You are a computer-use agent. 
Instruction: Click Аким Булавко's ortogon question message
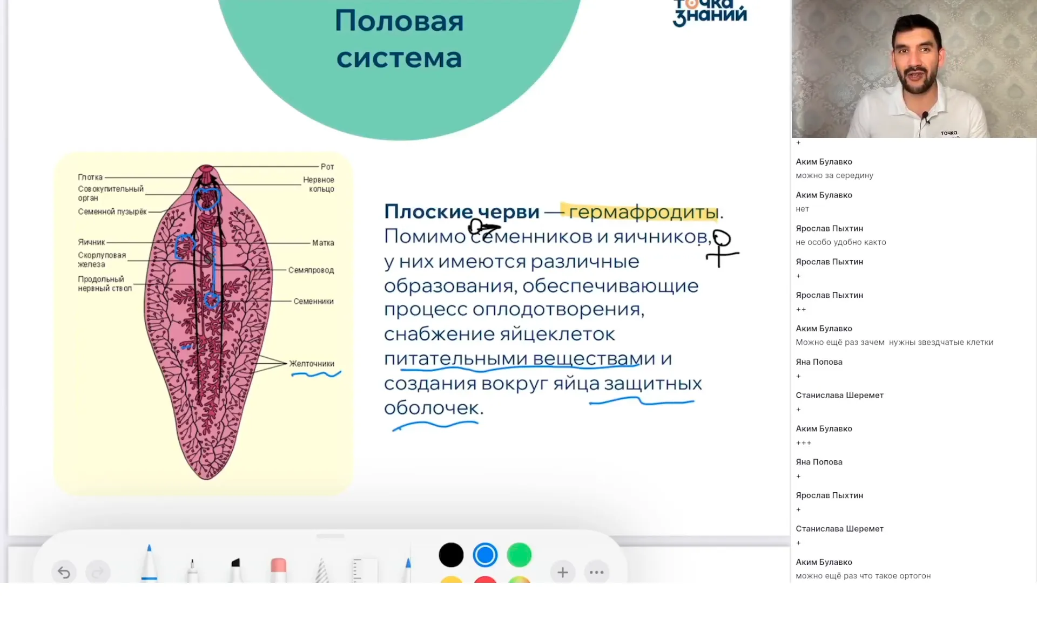(863, 576)
